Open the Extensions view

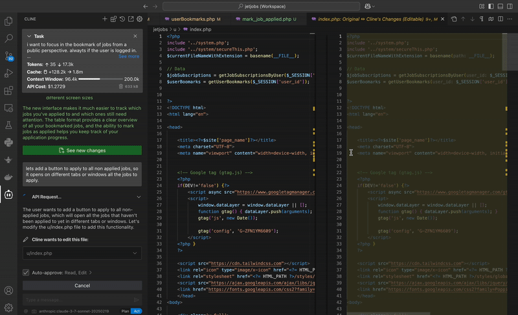coord(8,90)
